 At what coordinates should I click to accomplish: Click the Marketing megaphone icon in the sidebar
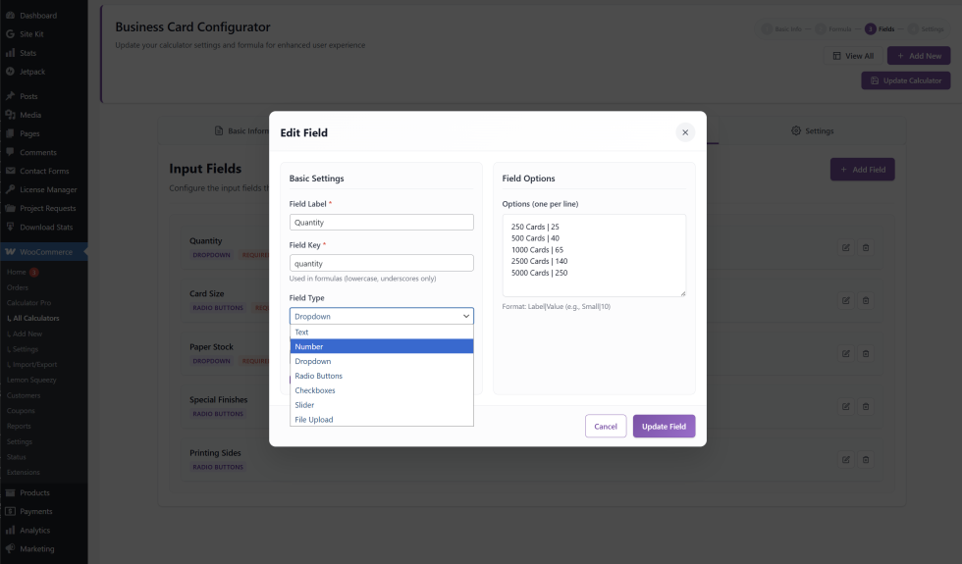(10, 549)
